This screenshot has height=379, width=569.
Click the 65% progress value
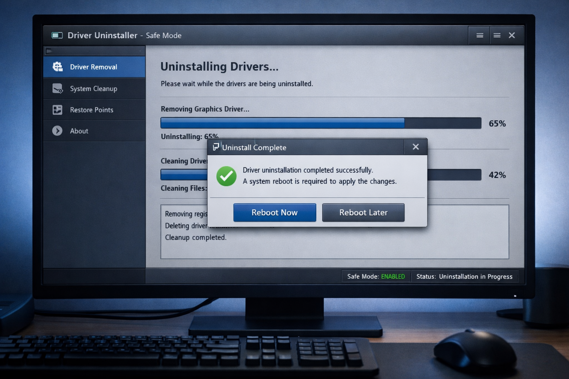497,124
